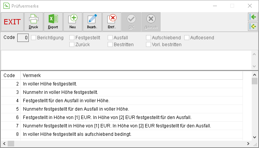Viewport: 259px width, 148px height.
Task: Enable the Festgestellt checkbox
Action: (x=72, y=38)
